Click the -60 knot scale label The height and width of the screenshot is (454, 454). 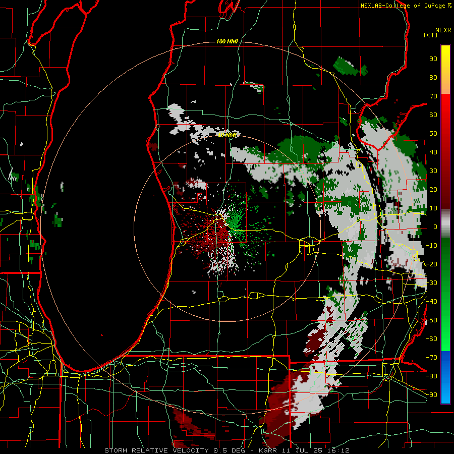click(431, 339)
